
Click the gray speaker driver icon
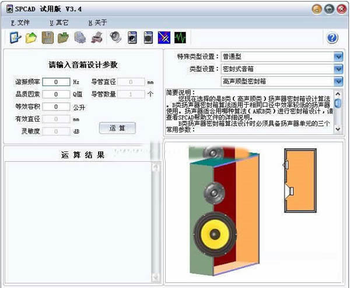click(115, 38)
